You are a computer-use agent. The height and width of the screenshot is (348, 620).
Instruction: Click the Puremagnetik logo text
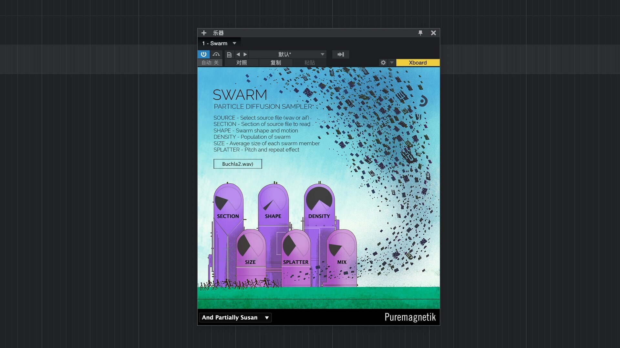[x=410, y=317]
